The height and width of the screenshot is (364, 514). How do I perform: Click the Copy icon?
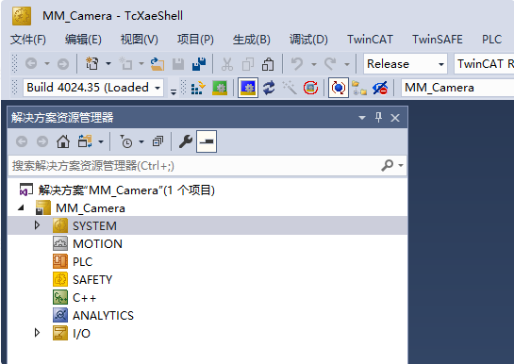pos(248,64)
